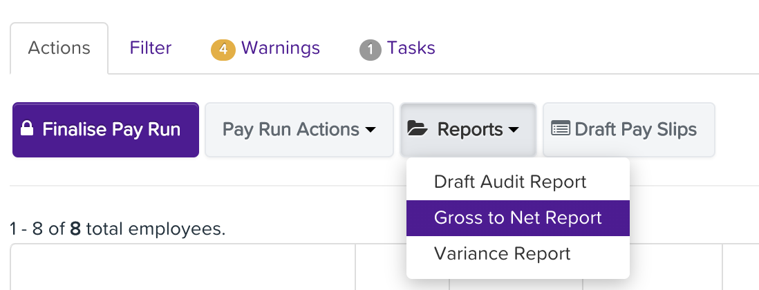The height and width of the screenshot is (290, 759).
Task: Click the orange 4 warnings badge
Action: click(223, 49)
